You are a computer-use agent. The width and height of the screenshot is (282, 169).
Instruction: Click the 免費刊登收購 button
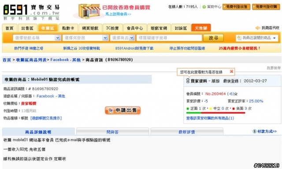266,7
